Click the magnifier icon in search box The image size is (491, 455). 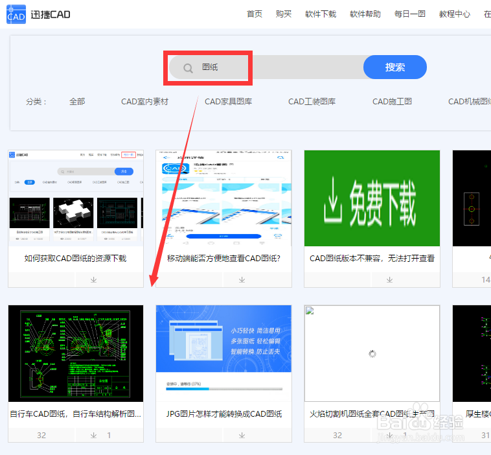point(188,68)
